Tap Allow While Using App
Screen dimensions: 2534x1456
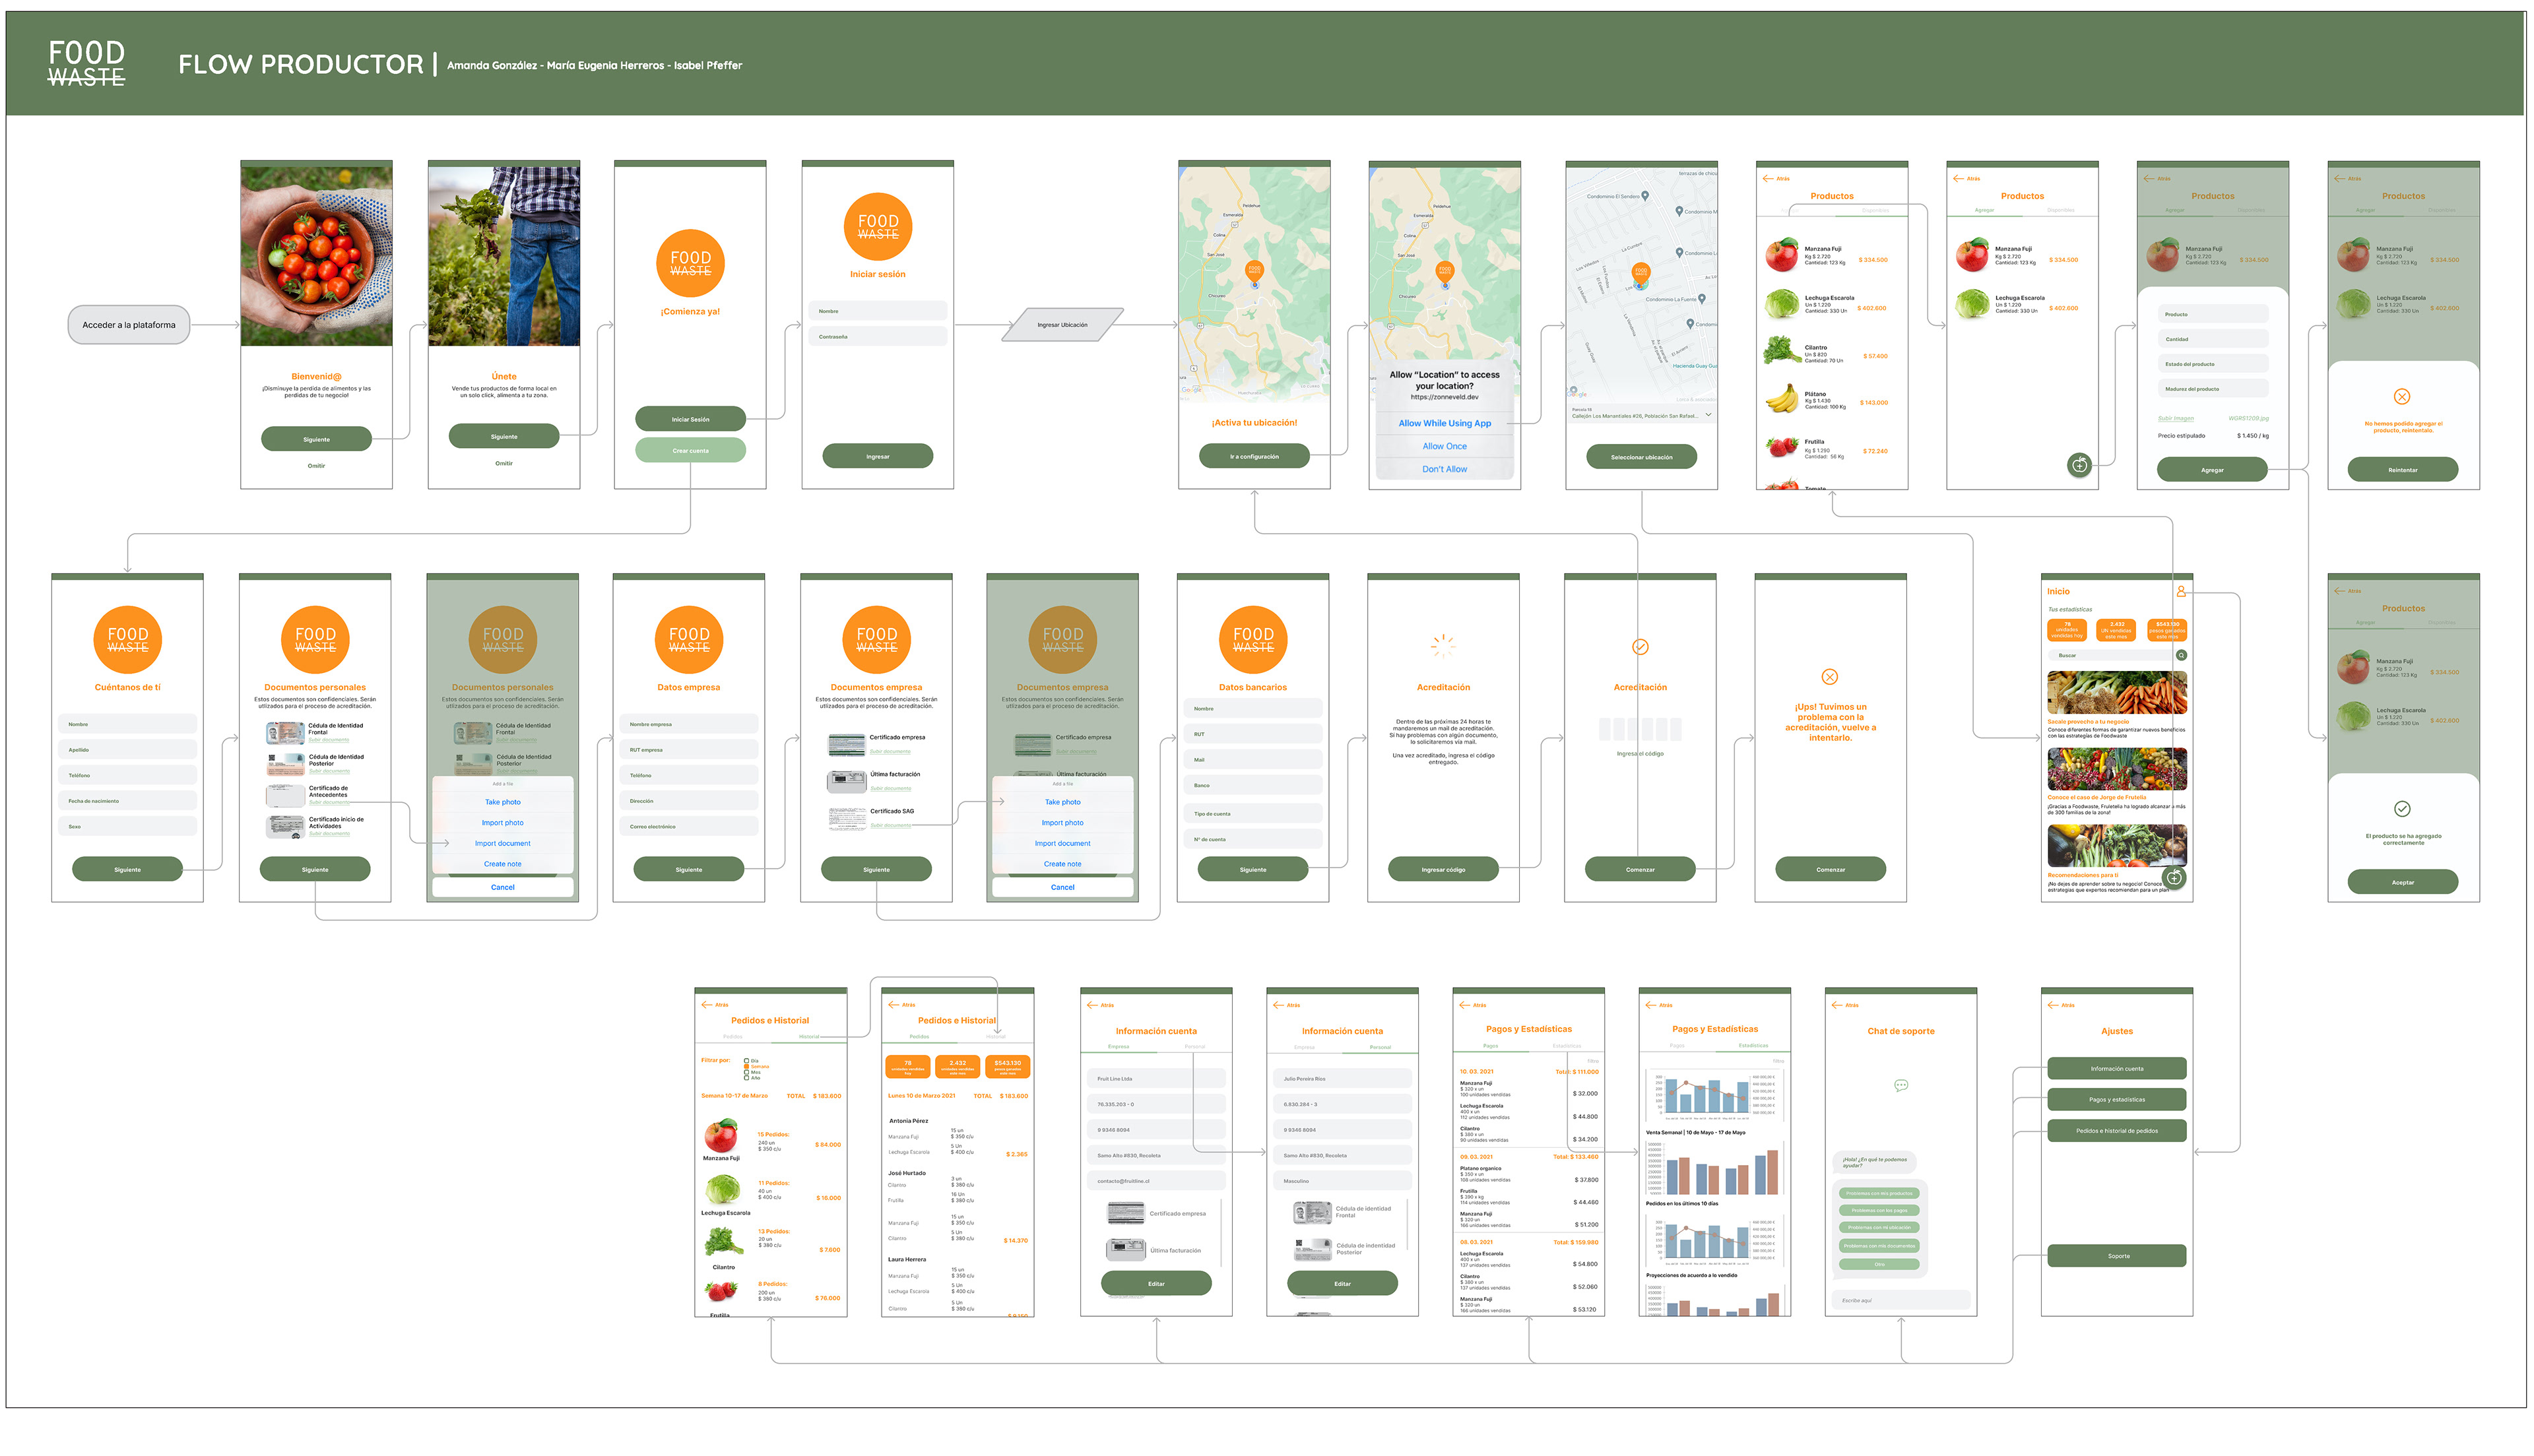[1444, 424]
